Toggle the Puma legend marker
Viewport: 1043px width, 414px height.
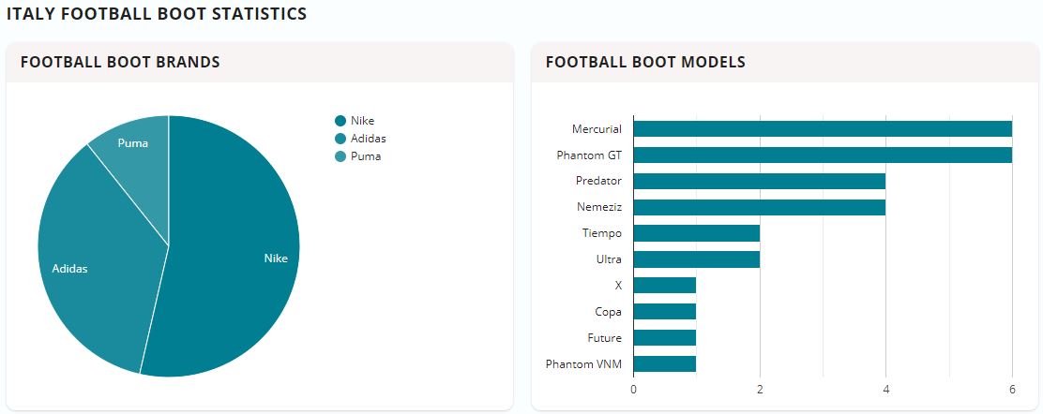point(340,156)
